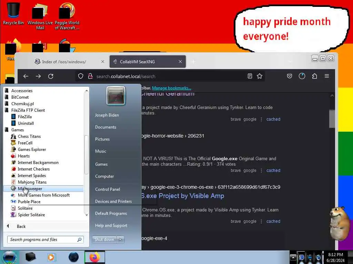Click the user account picture in Start menu
The width and height of the screenshot is (353, 264).
pos(116,96)
